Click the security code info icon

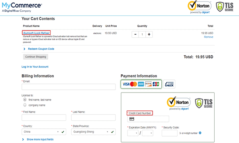click(x=200, y=133)
